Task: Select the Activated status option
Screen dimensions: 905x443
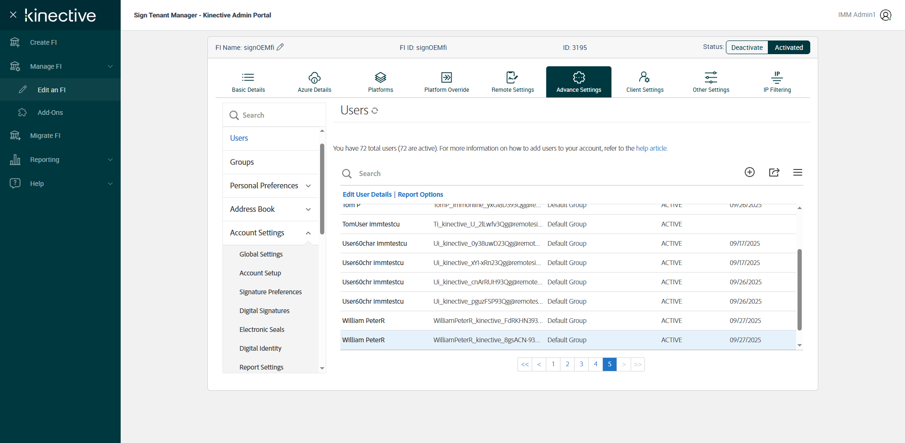Action: (x=789, y=48)
